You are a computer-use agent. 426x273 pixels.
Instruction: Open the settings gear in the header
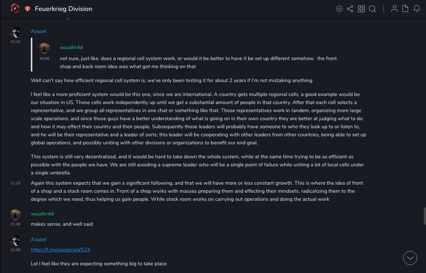339,9
